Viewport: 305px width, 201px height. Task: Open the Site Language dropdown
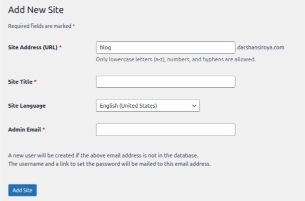point(148,106)
